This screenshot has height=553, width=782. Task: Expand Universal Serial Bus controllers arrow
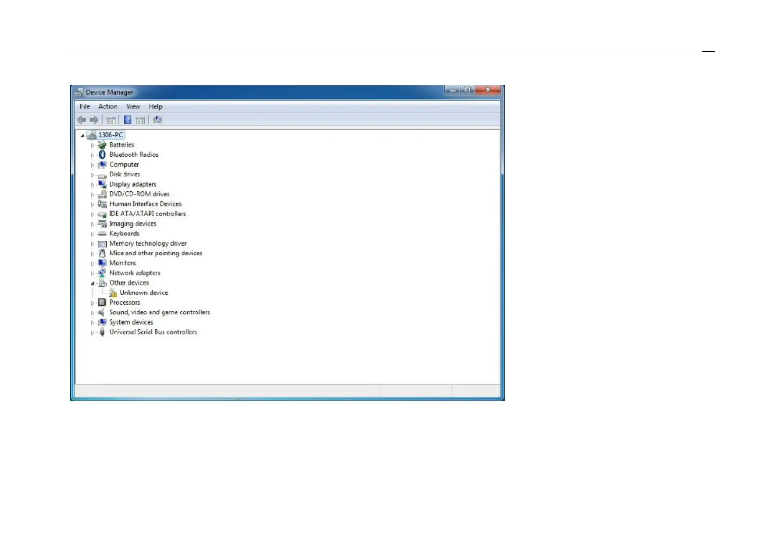pos(92,332)
